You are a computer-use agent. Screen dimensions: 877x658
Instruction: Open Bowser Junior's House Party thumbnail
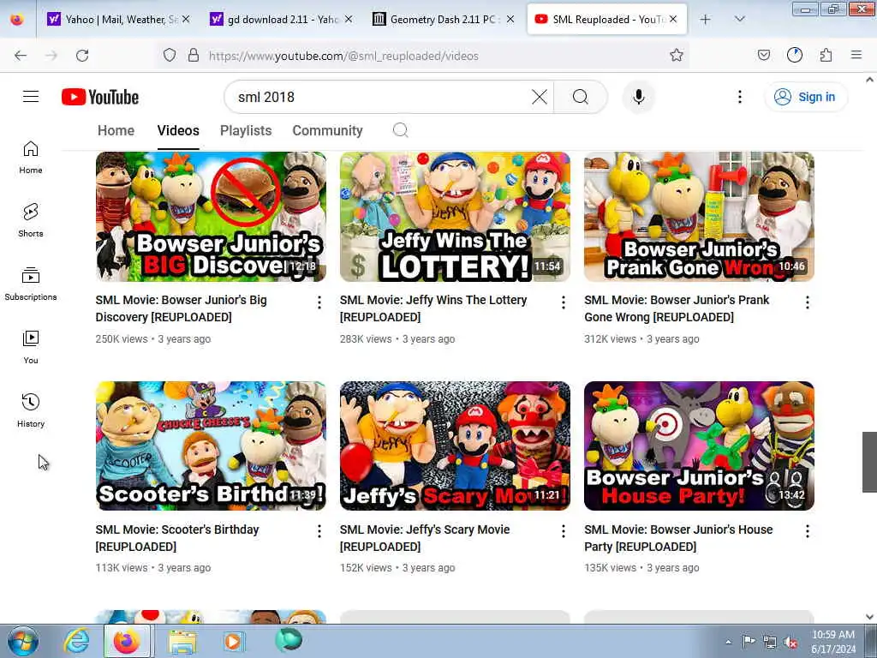[699, 446]
